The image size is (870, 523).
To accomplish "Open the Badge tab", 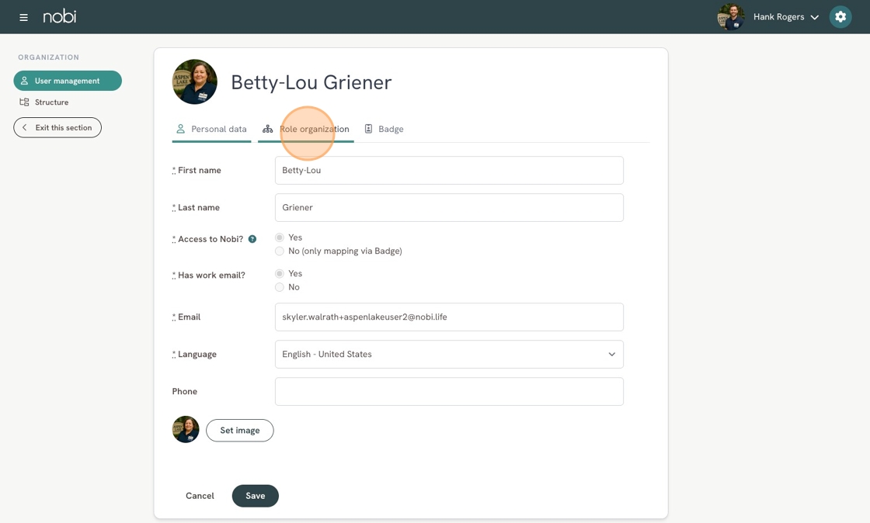I will pyautogui.click(x=385, y=130).
